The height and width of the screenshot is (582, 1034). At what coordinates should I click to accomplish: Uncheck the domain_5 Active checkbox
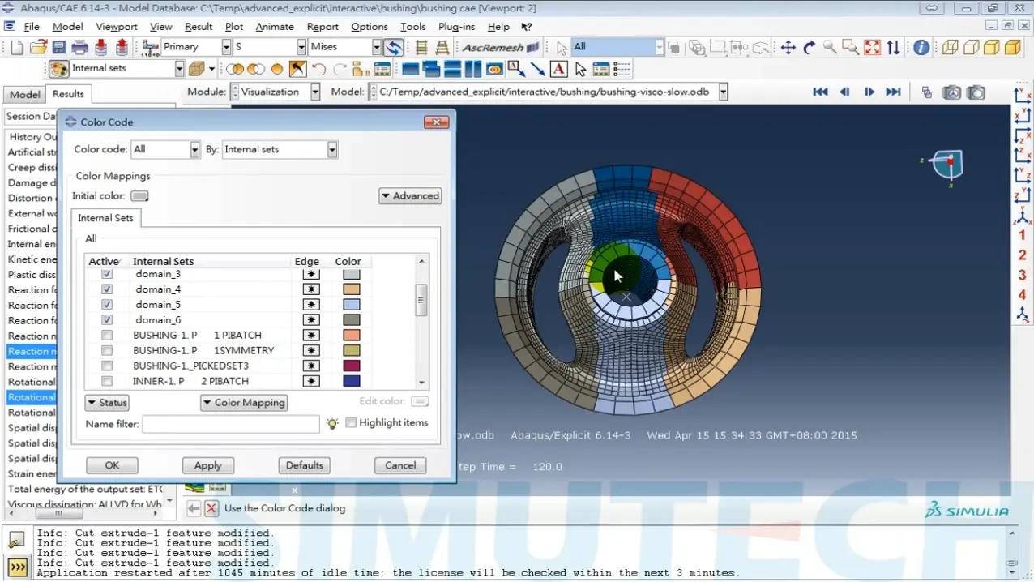[x=107, y=305]
